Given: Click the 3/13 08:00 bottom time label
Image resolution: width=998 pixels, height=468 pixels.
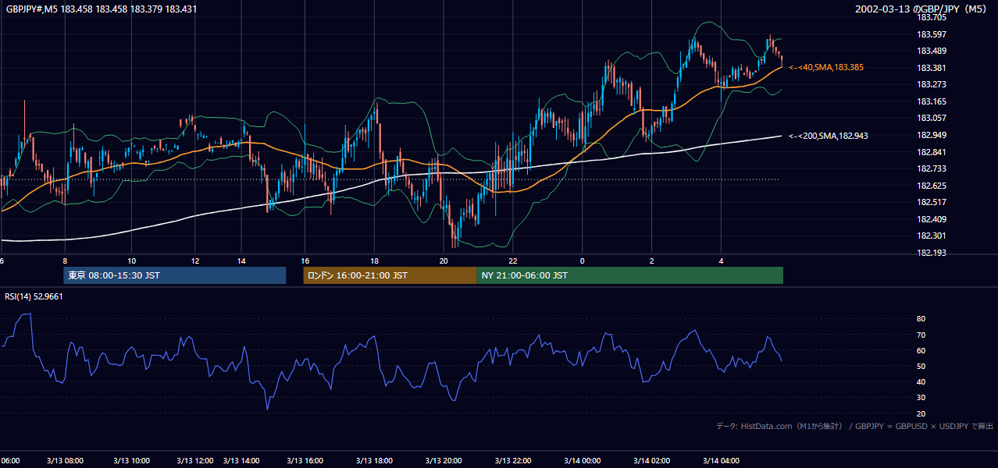Looking at the screenshot, I should pyautogui.click(x=65, y=461).
